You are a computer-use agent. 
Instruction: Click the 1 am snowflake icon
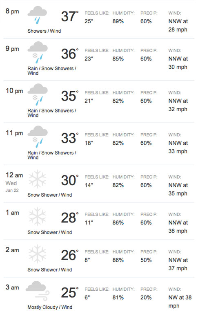coord(38,217)
